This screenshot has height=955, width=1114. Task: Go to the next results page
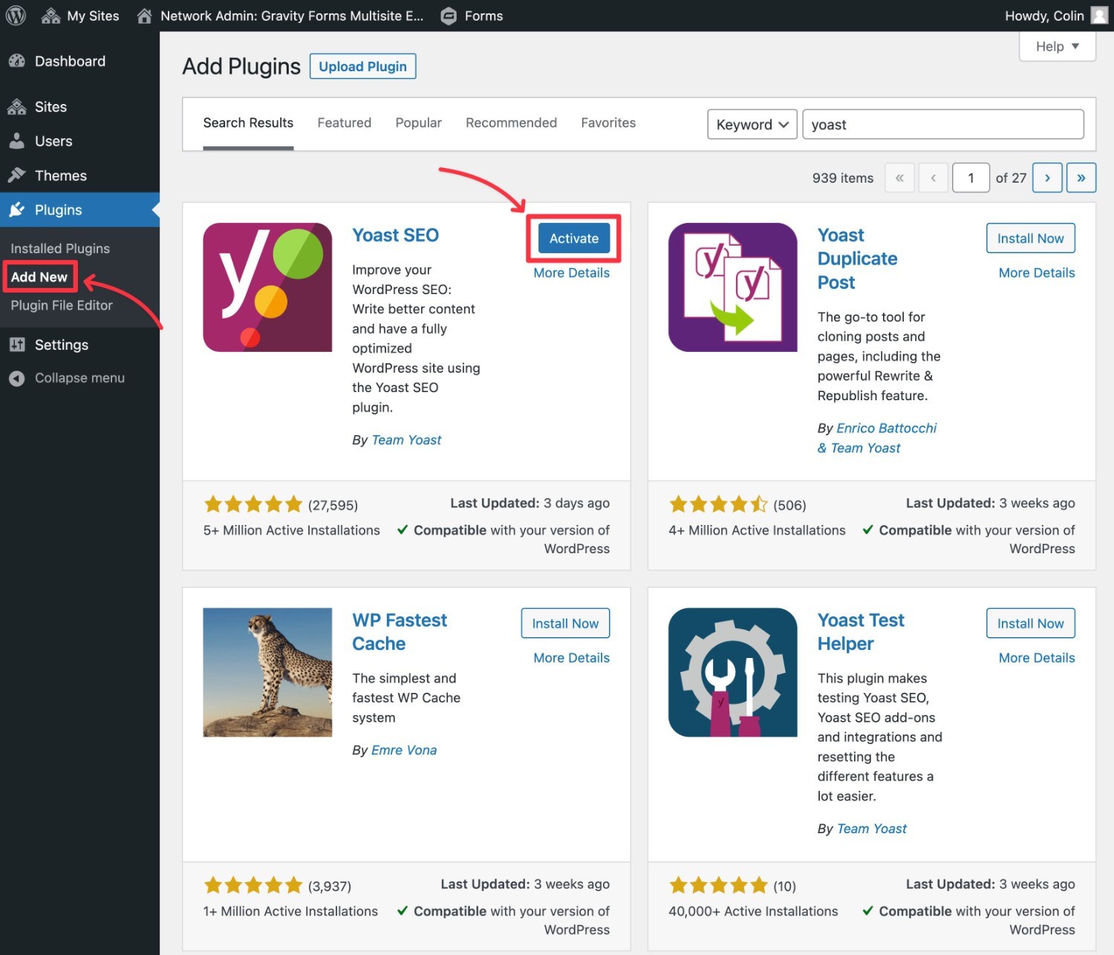pyautogui.click(x=1047, y=177)
